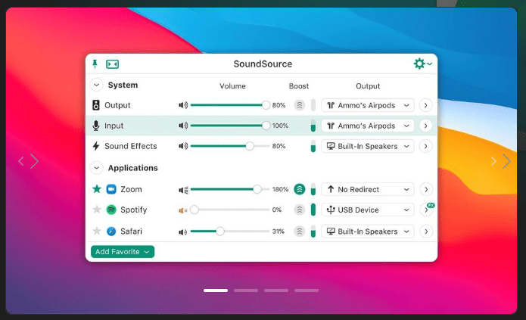Disable the active Boost on Zoom
Image resolution: width=526 pixels, height=320 pixels.
pos(299,189)
